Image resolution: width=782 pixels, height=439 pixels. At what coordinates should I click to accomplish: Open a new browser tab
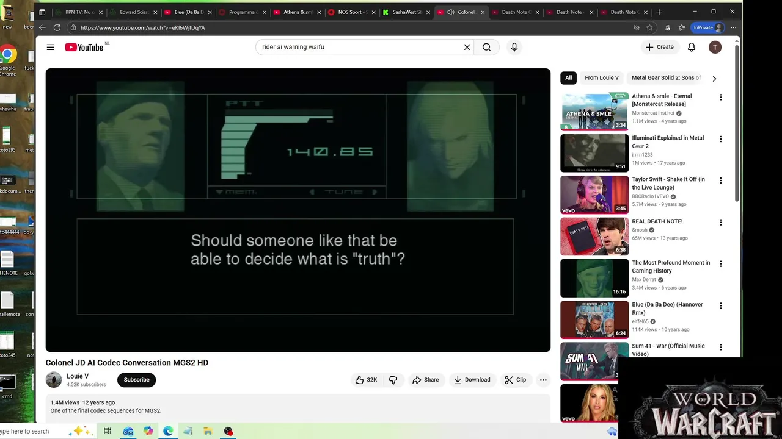point(659,12)
